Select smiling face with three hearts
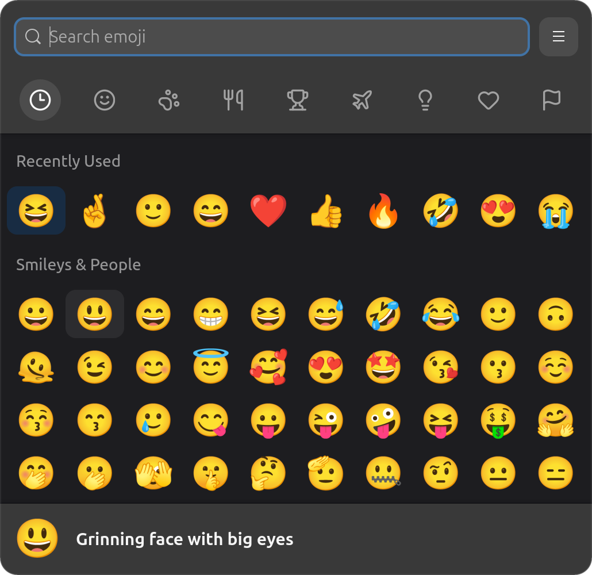 [268, 367]
